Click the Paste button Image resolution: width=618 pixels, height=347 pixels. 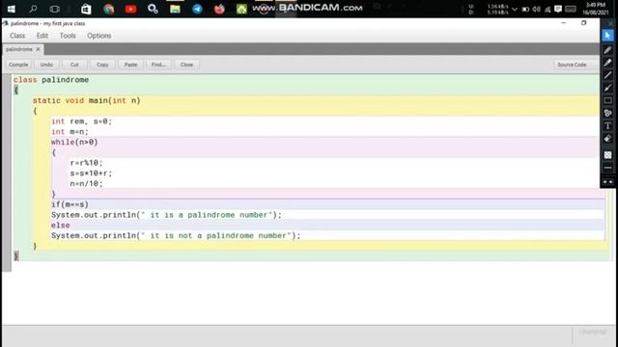130,65
